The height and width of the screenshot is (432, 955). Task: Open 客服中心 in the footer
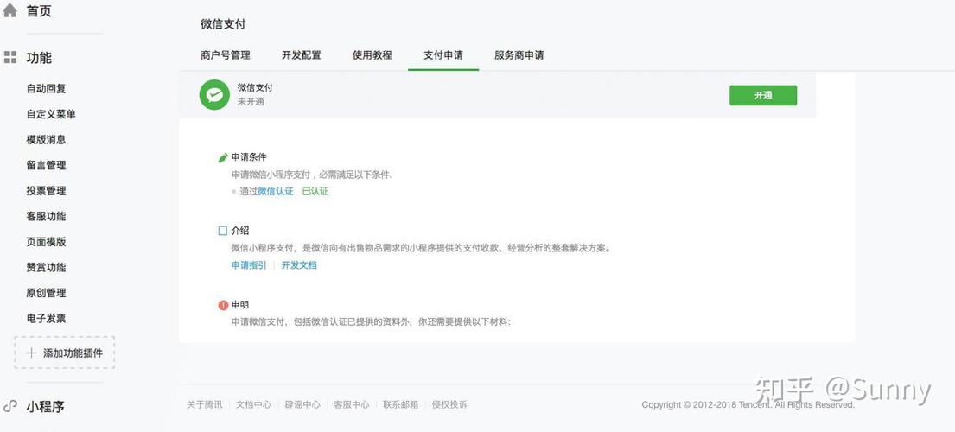click(x=352, y=404)
